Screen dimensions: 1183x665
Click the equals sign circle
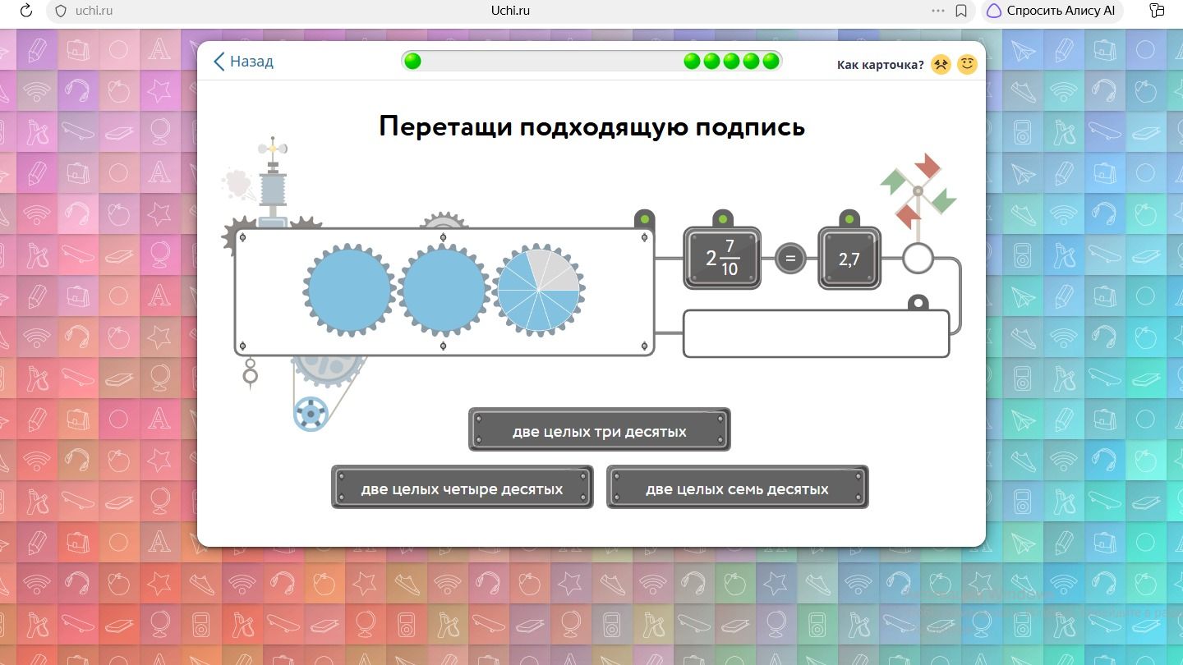790,259
